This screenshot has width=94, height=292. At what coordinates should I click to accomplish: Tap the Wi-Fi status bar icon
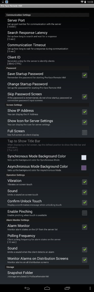[82, 2]
